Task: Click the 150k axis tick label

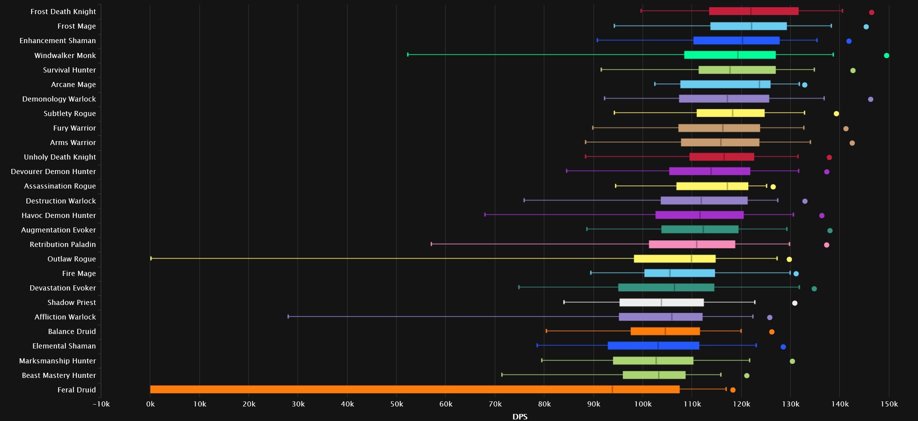Action: point(889,404)
